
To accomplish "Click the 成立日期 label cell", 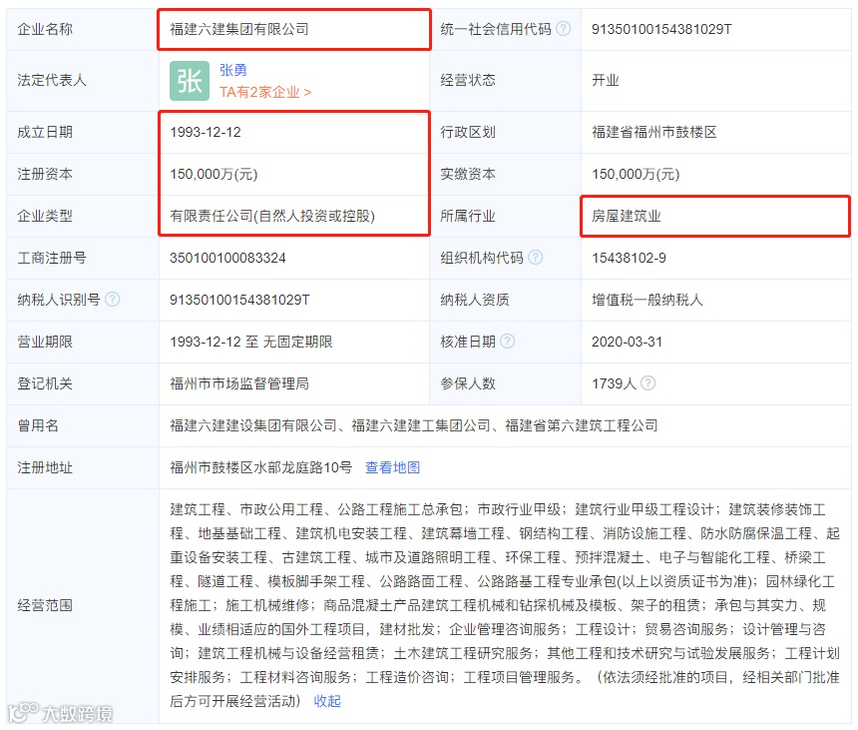I will [83, 132].
